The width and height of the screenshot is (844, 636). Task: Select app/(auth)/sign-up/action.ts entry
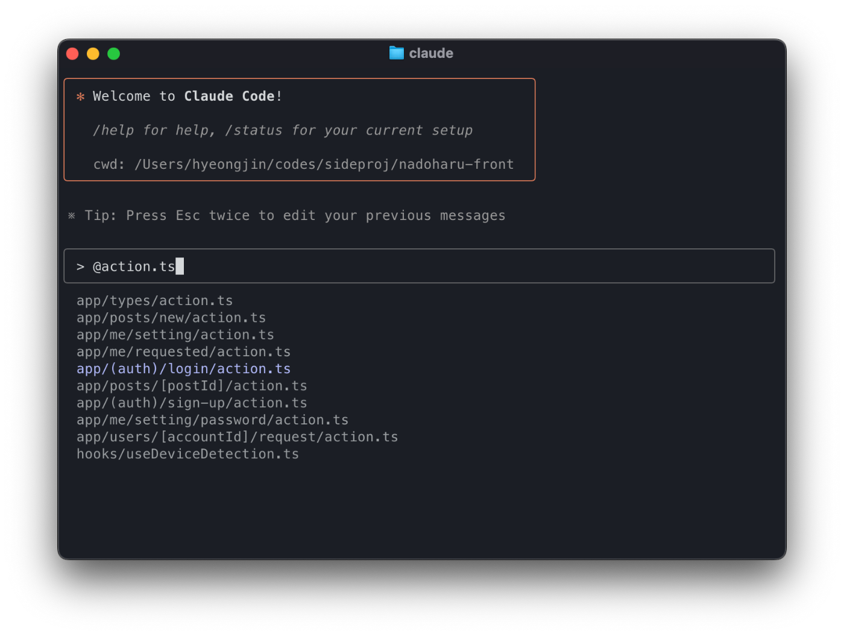(192, 403)
